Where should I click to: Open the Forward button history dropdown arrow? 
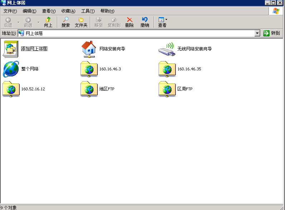(x=39, y=22)
